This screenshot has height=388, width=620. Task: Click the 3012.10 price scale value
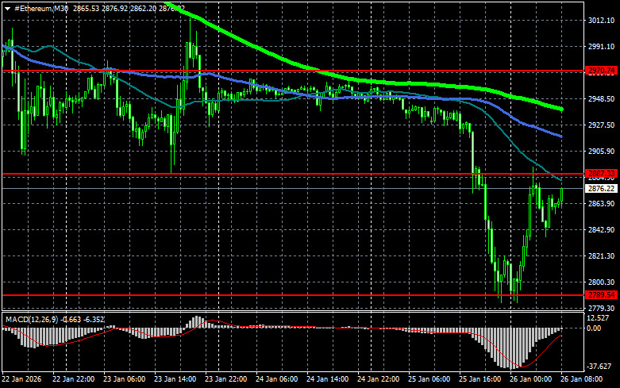click(x=602, y=21)
